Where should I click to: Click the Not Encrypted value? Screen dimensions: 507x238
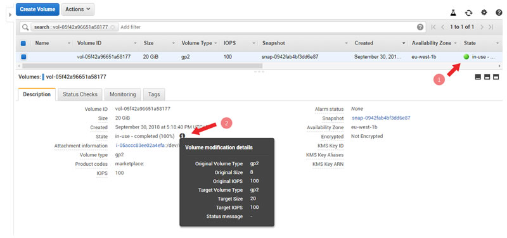coord(367,136)
